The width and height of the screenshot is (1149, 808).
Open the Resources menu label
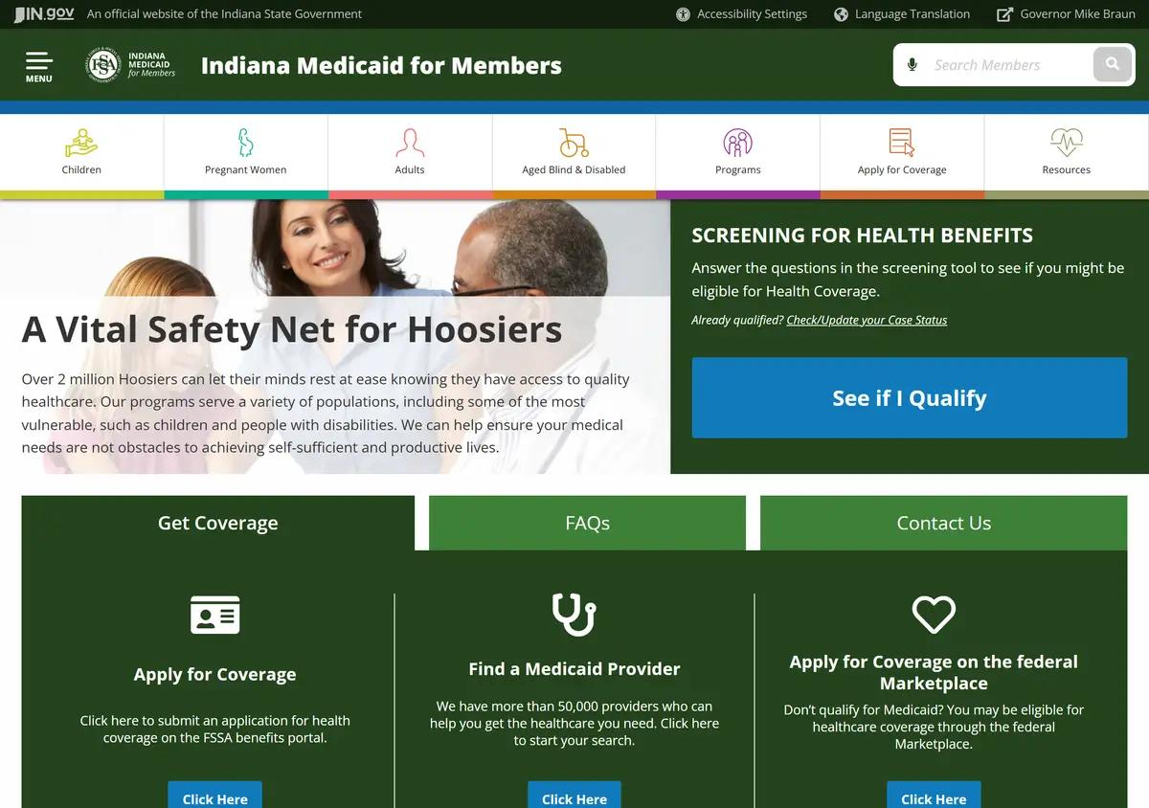[1066, 169]
